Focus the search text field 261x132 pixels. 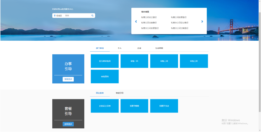coord(77,16)
